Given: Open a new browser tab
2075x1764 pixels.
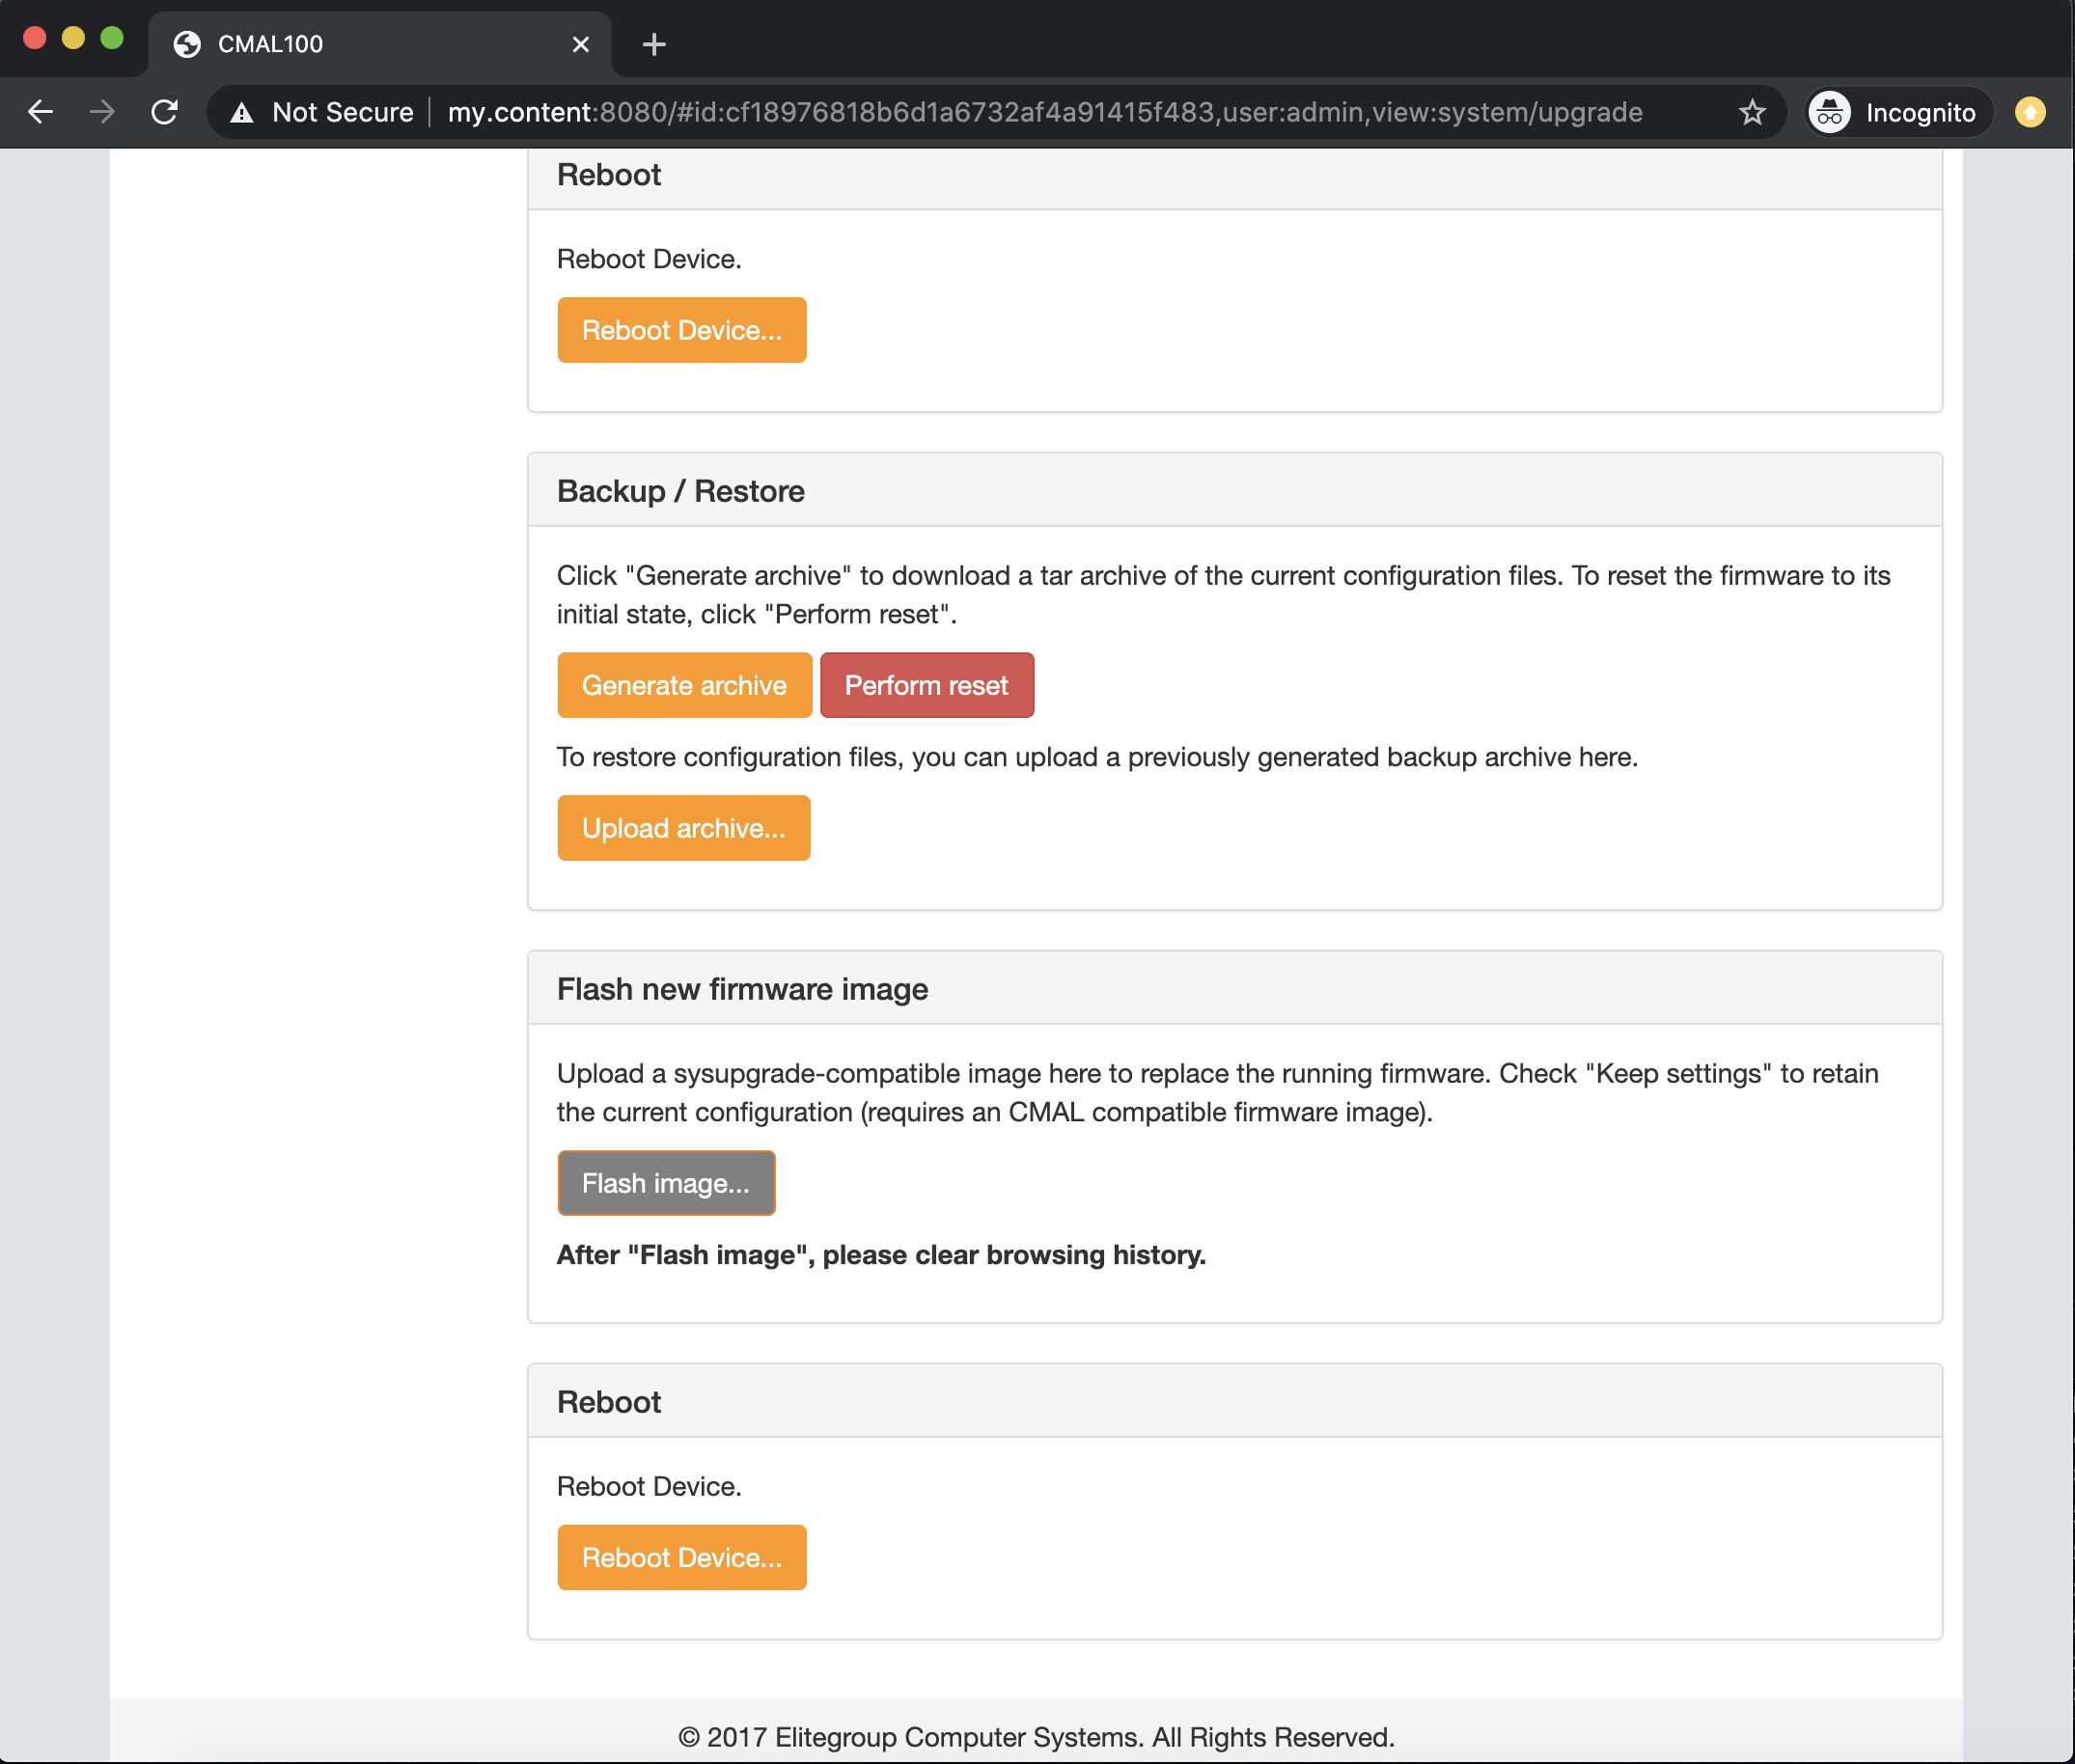Looking at the screenshot, I should 654,44.
